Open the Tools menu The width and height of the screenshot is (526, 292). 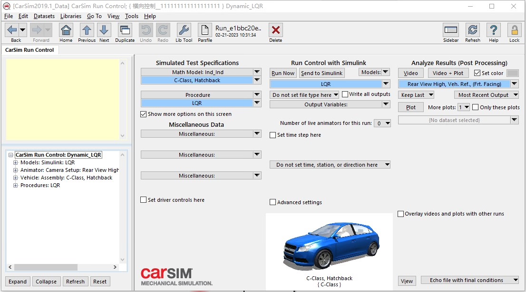(131, 16)
